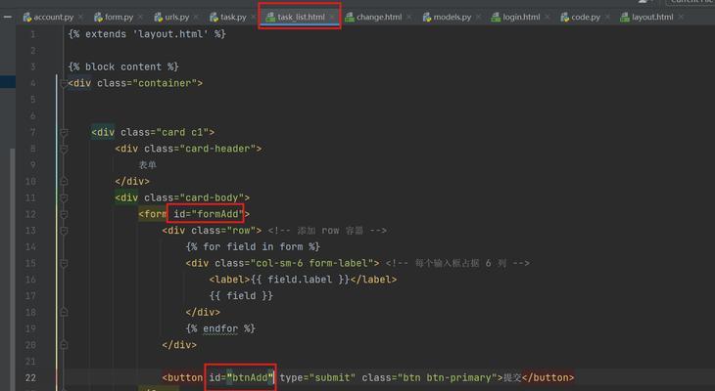Click the HTML file icon on layout.html tab
715x391 pixels.
click(x=625, y=18)
